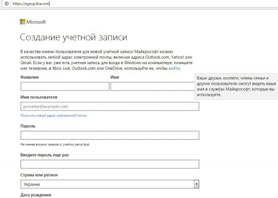Click the intro paragraph about Майкрософт accounts

point(106,60)
